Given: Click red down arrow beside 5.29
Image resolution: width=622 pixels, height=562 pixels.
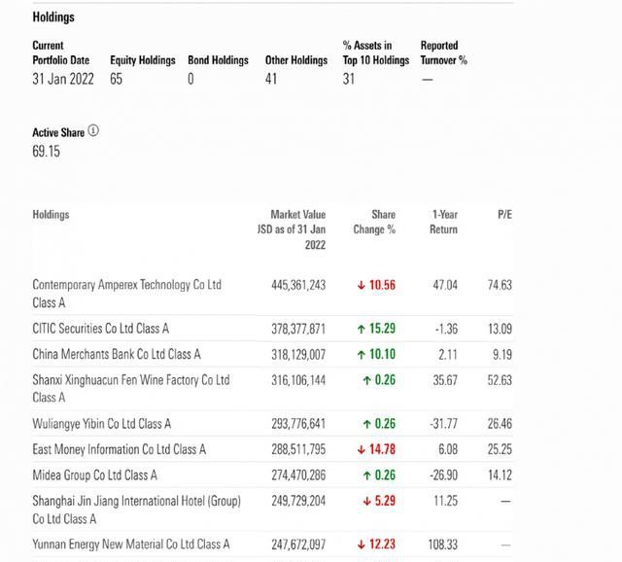Looking at the screenshot, I should (367, 502).
